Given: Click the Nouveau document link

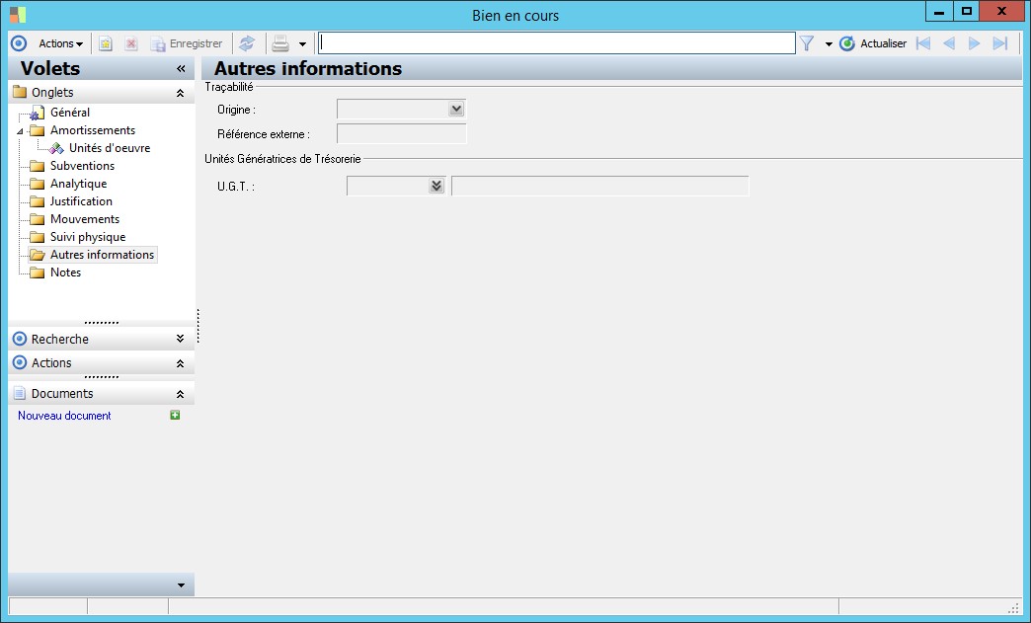Looking at the screenshot, I should [x=64, y=416].
